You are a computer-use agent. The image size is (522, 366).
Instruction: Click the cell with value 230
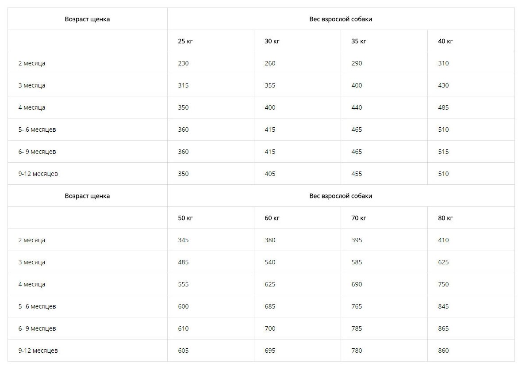click(183, 63)
